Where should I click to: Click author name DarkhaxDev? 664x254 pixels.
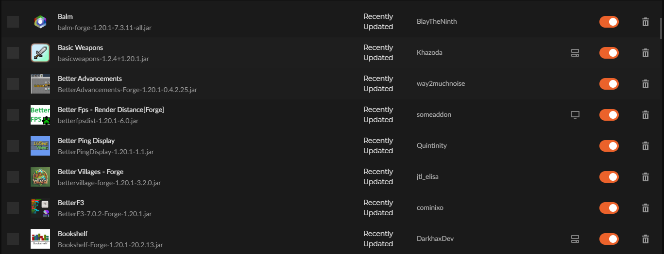point(435,238)
